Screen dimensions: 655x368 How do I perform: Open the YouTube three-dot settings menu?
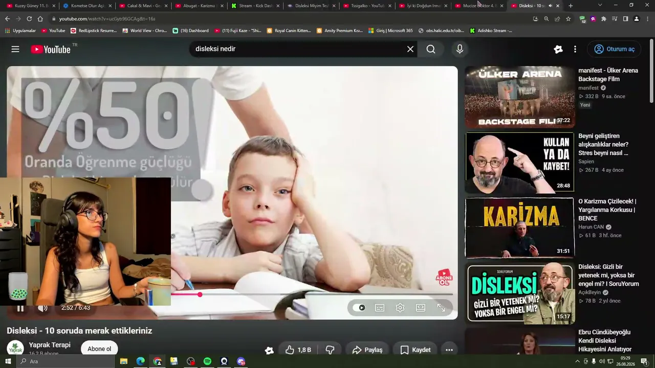[x=575, y=49]
